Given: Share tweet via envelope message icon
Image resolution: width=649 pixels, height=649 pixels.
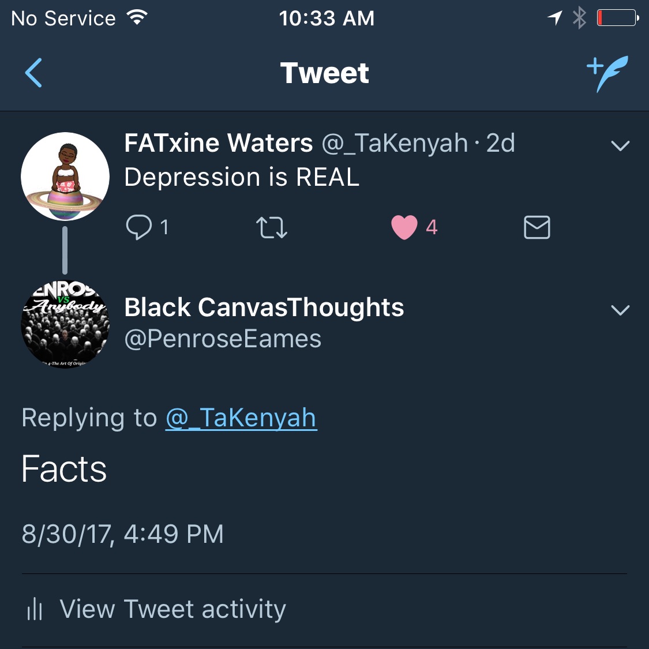Looking at the screenshot, I should (x=537, y=227).
